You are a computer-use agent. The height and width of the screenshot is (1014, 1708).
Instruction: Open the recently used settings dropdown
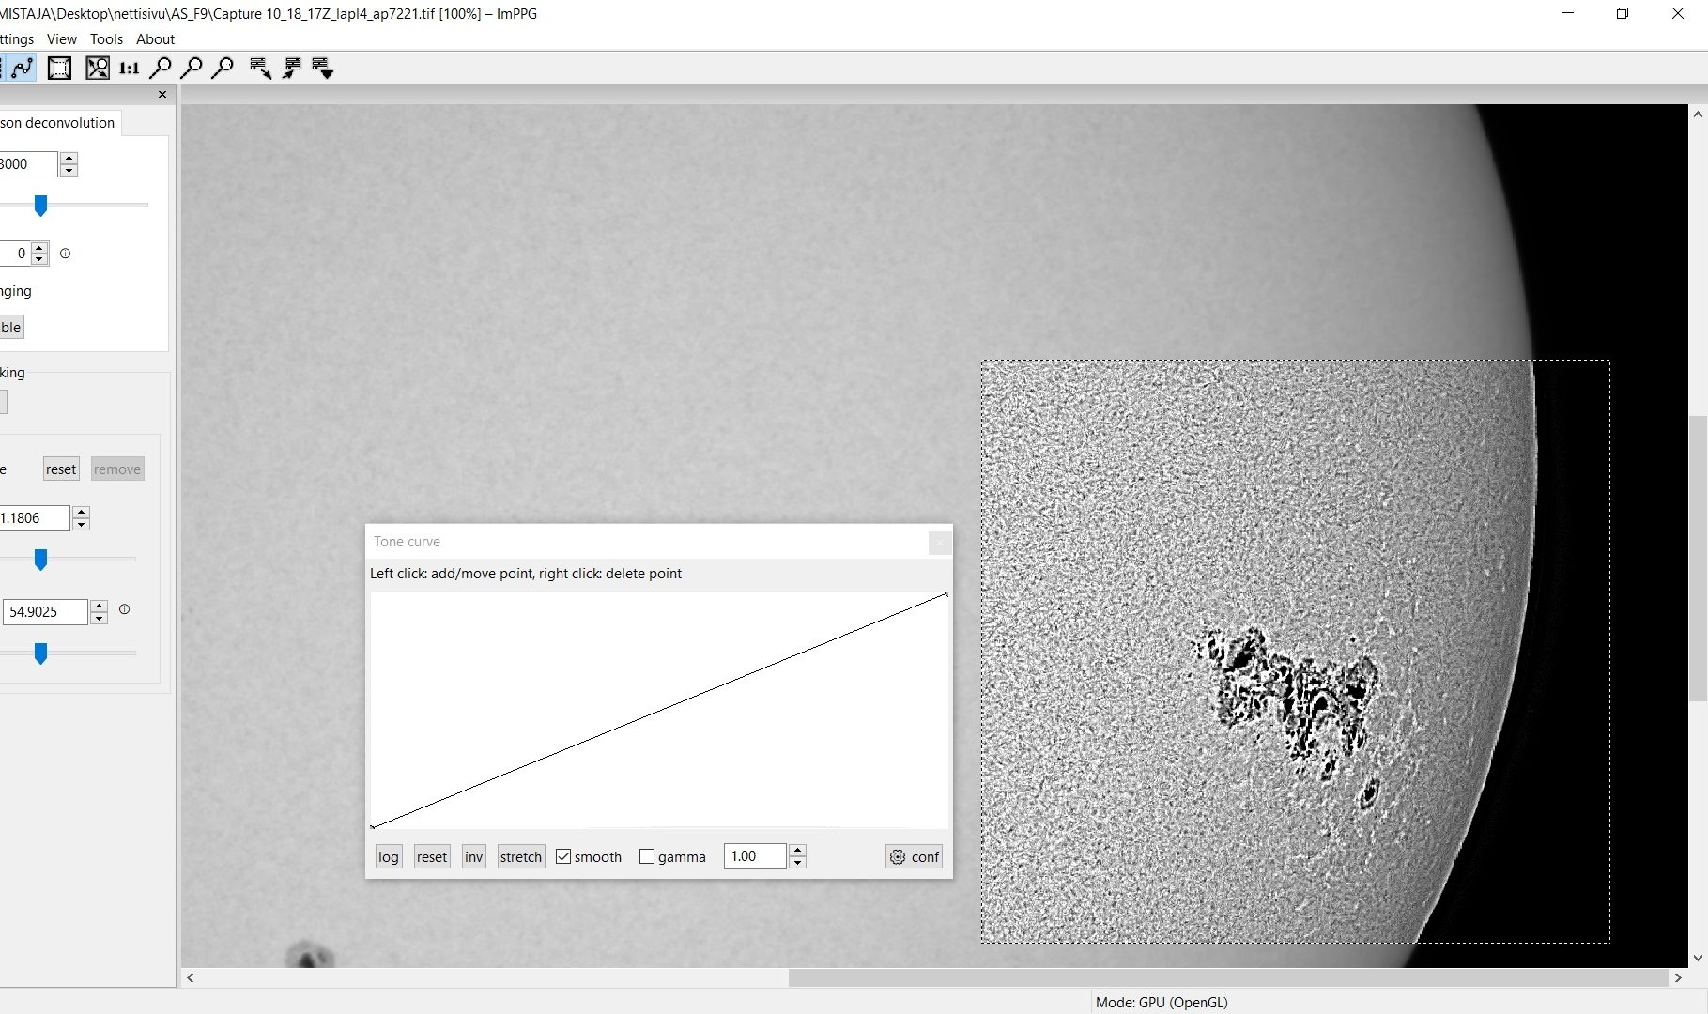323,68
